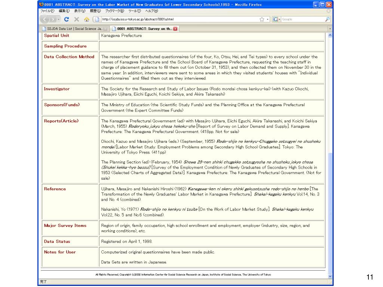This screenshot has width=383, height=287.
Task: Click the "Reference" row label
Action: pyautogui.click(x=55, y=189)
